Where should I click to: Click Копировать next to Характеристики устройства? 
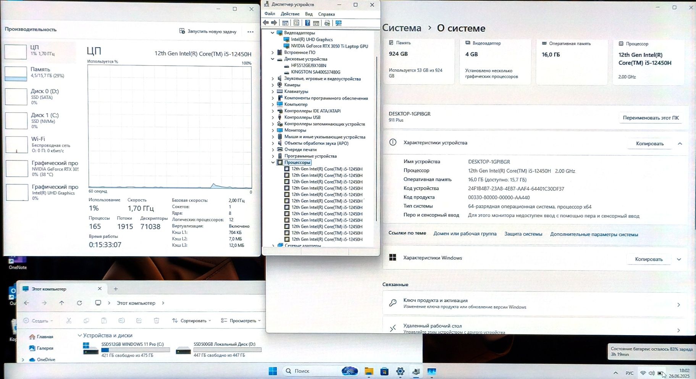click(x=649, y=144)
